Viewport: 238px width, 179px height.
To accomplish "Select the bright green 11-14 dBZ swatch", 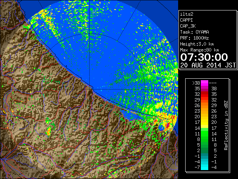I will (x=205, y=134).
